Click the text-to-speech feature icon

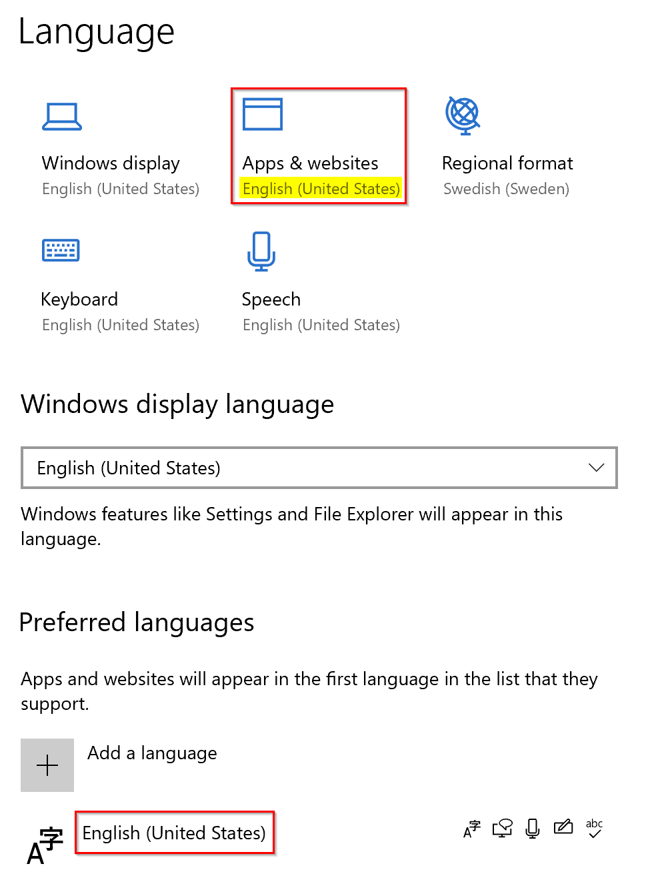tap(502, 829)
